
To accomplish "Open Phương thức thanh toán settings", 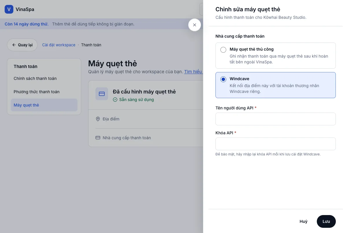I will [44, 92].
